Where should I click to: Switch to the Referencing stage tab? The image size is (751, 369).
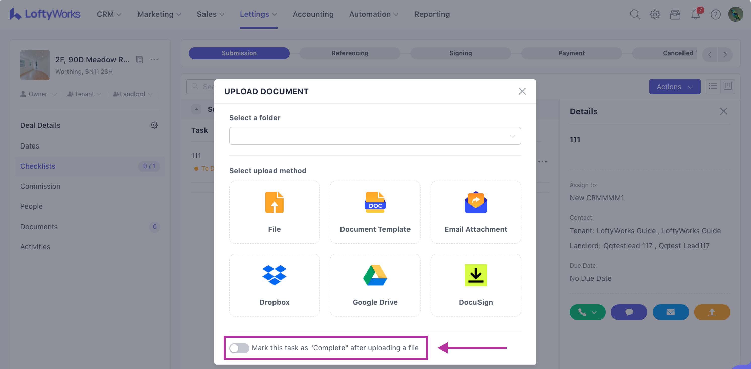[350, 53]
